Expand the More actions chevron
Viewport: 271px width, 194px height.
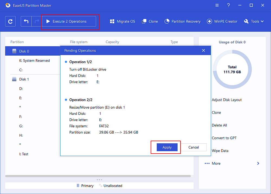click(x=258, y=163)
